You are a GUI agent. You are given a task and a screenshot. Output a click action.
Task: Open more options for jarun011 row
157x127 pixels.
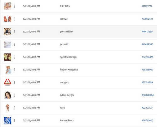pyautogui.click(x=14, y=44)
